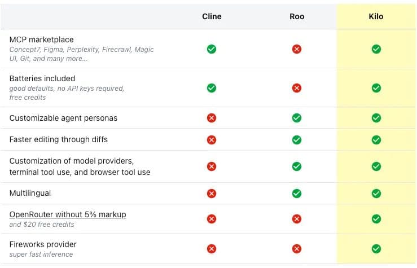The width and height of the screenshot is (417, 268).
Task: Select the Cline column header
Action: (x=212, y=16)
